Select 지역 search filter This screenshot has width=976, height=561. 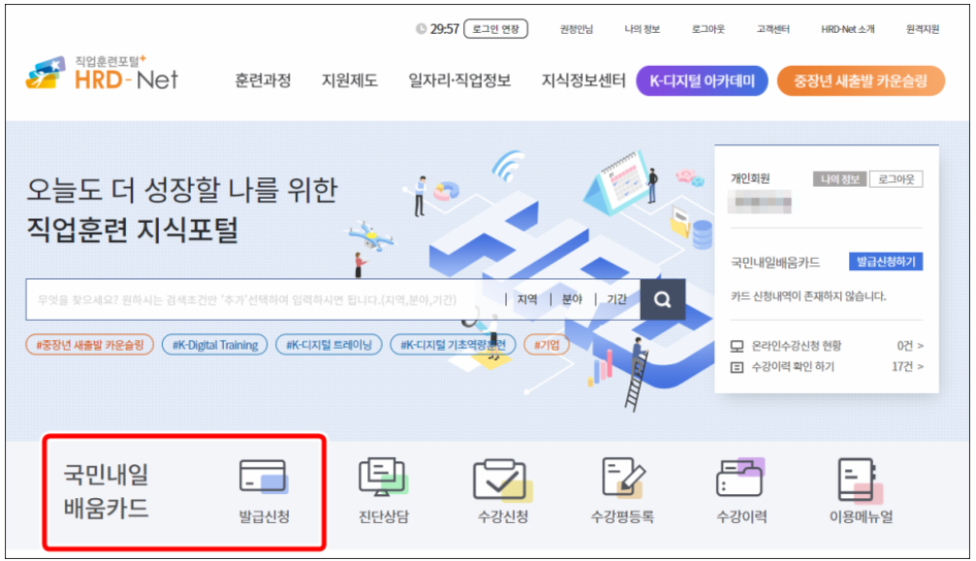coord(527,299)
